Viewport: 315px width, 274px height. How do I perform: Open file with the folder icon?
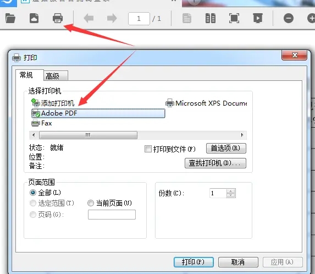pyautogui.click(x=10, y=18)
